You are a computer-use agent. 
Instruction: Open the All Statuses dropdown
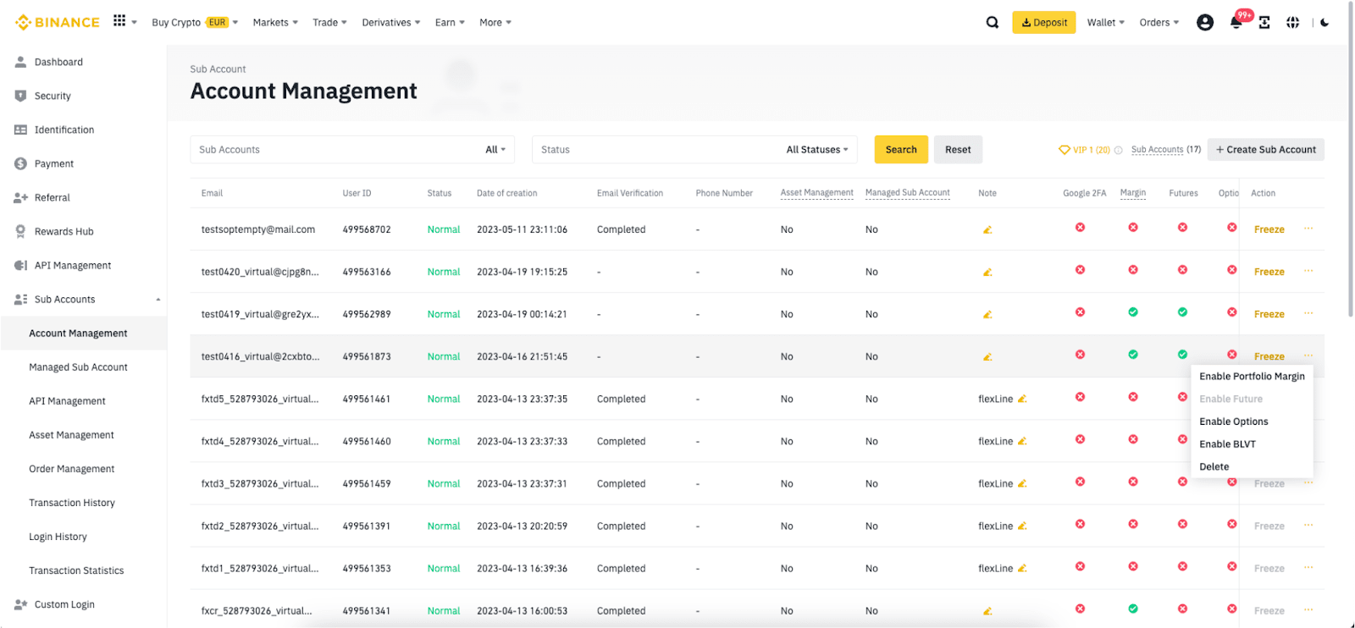coord(816,150)
